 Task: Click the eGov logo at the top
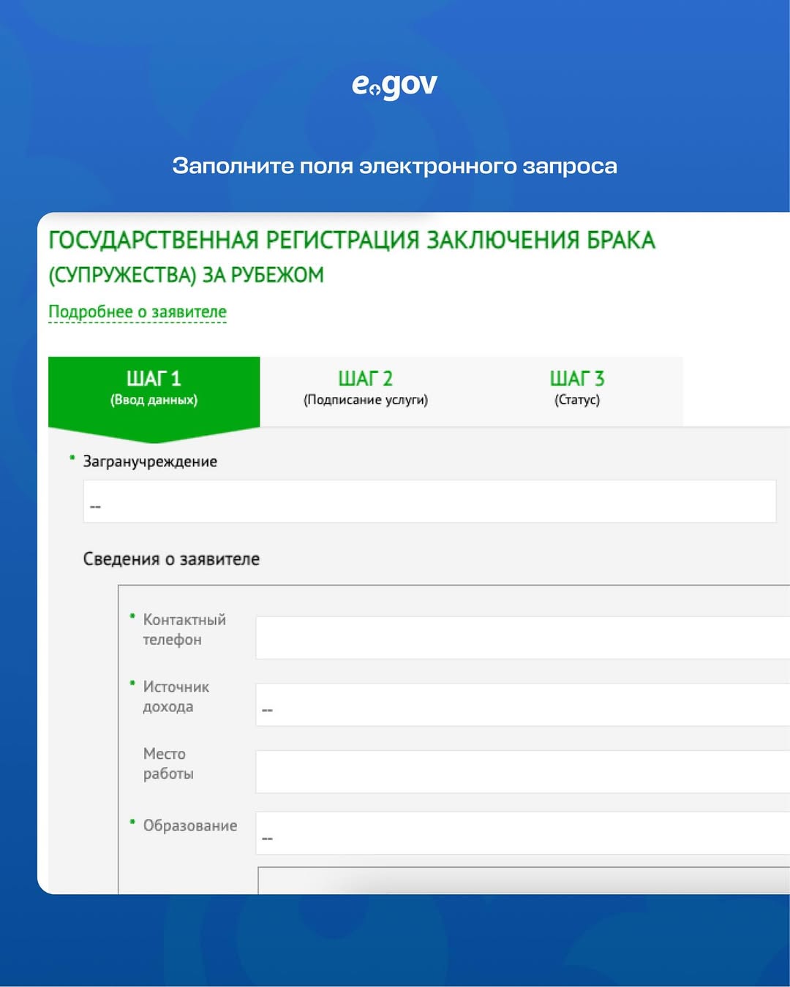pos(394,86)
